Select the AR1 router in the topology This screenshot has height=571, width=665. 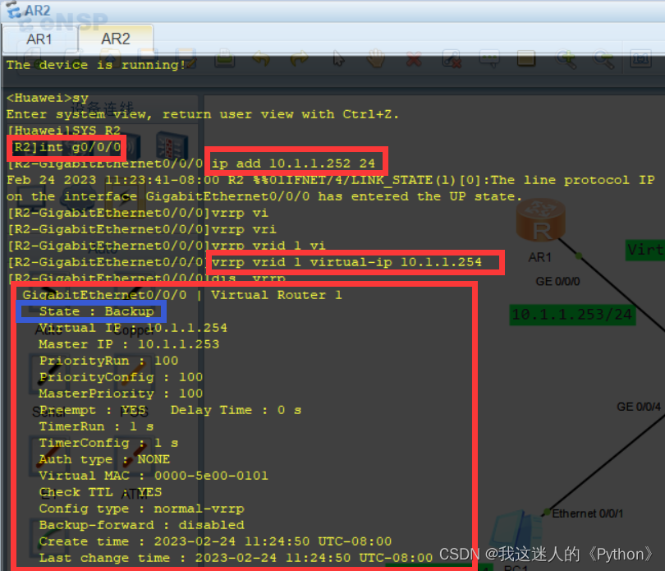point(542,220)
